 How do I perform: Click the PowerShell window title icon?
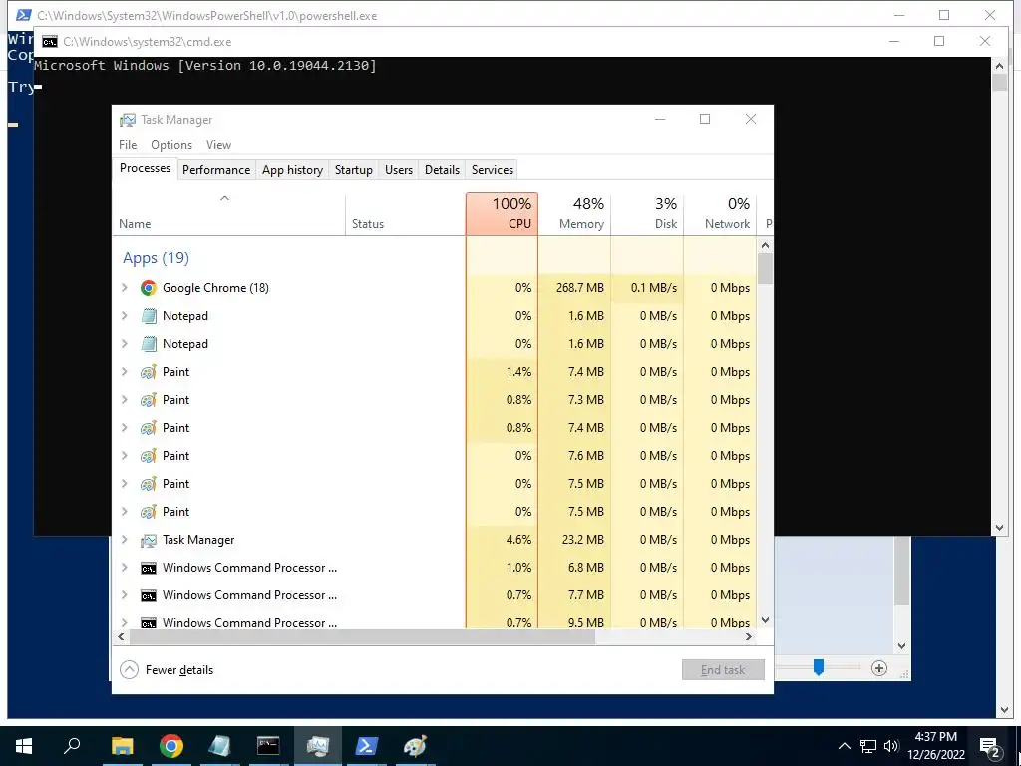click(24, 15)
